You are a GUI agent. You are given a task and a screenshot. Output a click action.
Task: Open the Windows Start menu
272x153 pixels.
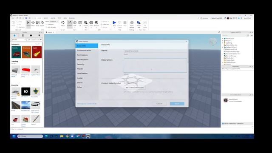[14, 136]
